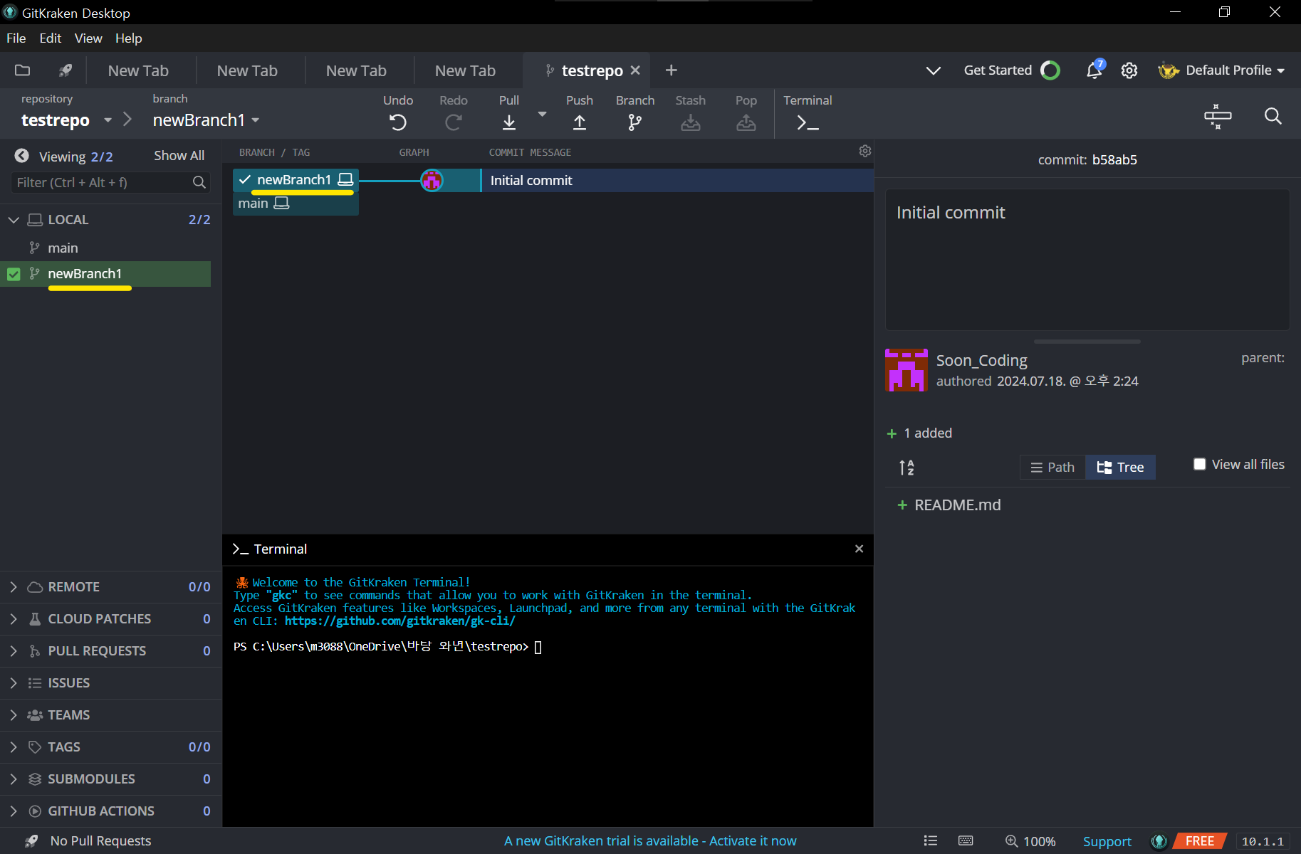Click the status bar list view icon
Image resolution: width=1301 pixels, height=854 pixels.
[930, 840]
